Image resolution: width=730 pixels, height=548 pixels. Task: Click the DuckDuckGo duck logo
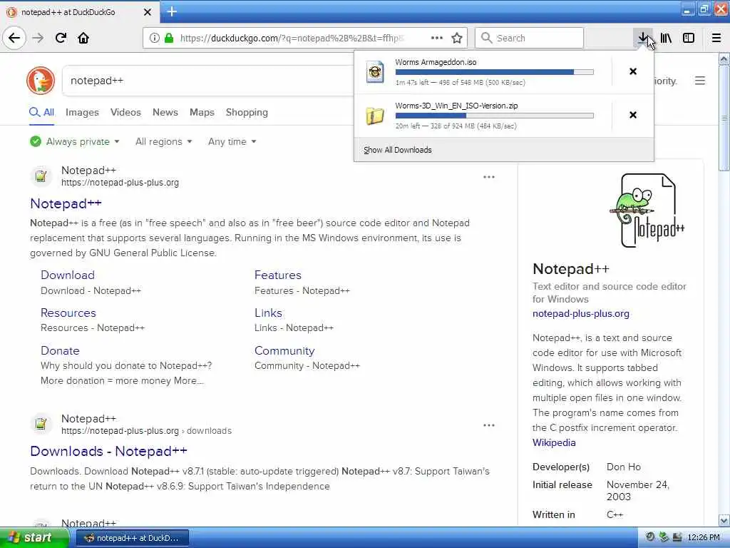tap(41, 81)
